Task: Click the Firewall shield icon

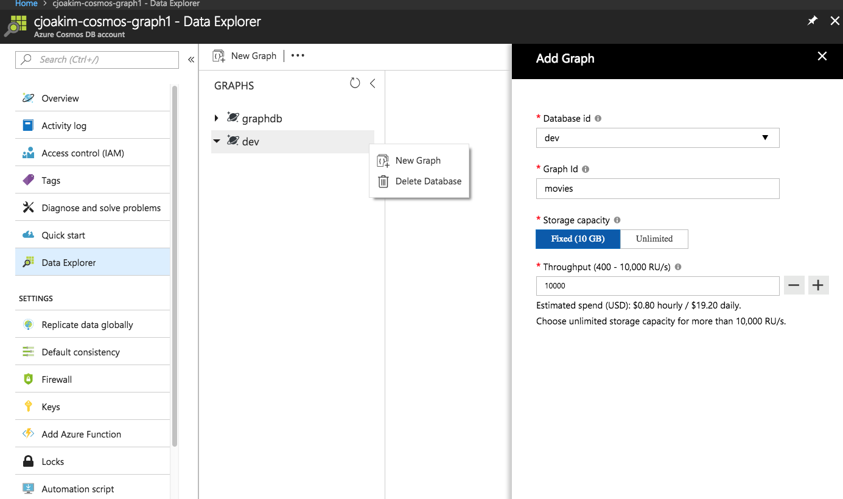Action: tap(28, 379)
